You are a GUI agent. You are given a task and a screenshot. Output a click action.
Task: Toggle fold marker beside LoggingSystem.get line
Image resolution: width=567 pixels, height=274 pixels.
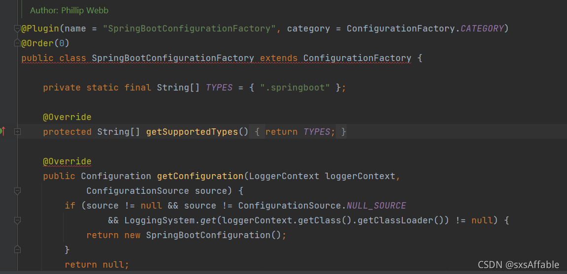point(17,220)
